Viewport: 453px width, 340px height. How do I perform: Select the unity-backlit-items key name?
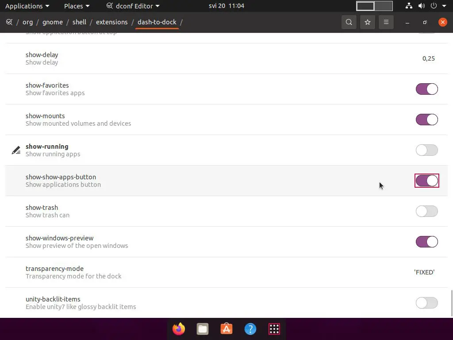pyautogui.click(x=53, y=299)
